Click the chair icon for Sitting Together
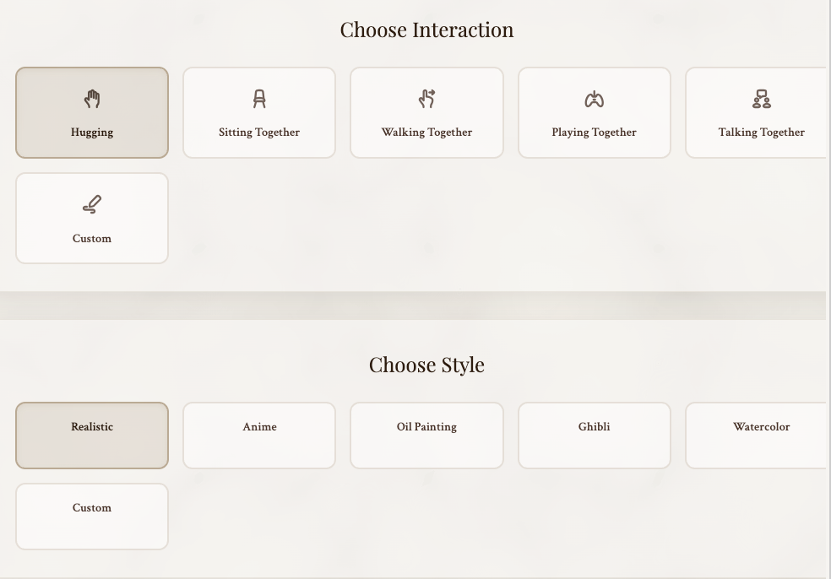831x579 pixels. click(259, 100)
